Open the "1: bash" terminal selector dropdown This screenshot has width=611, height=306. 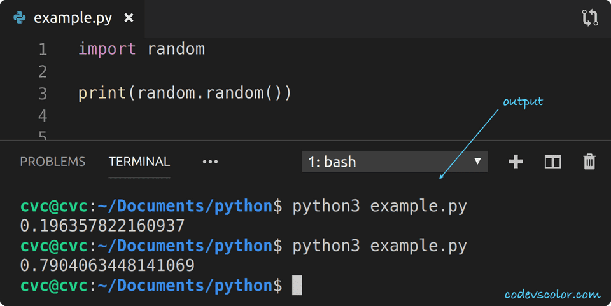pyautogui.click(x=395, y=162)
